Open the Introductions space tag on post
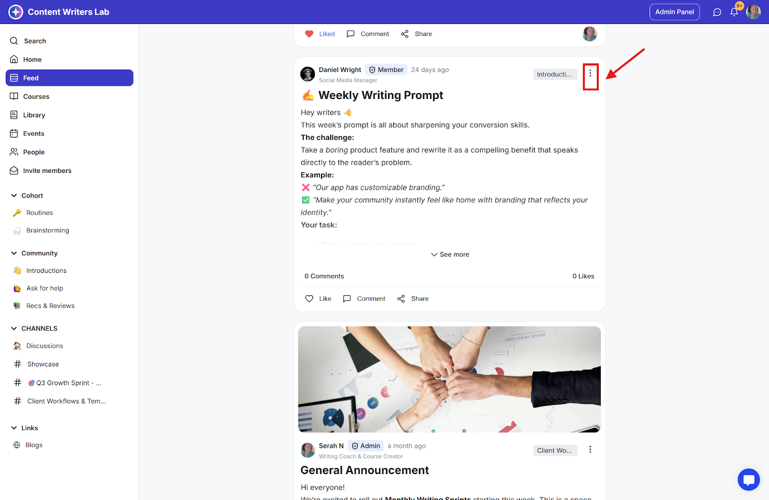The height and width of the screenshot is (500, 769). tap(555, 74)
